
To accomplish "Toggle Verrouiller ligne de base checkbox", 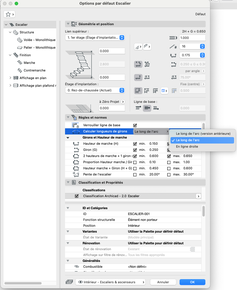I will point(135,125).
